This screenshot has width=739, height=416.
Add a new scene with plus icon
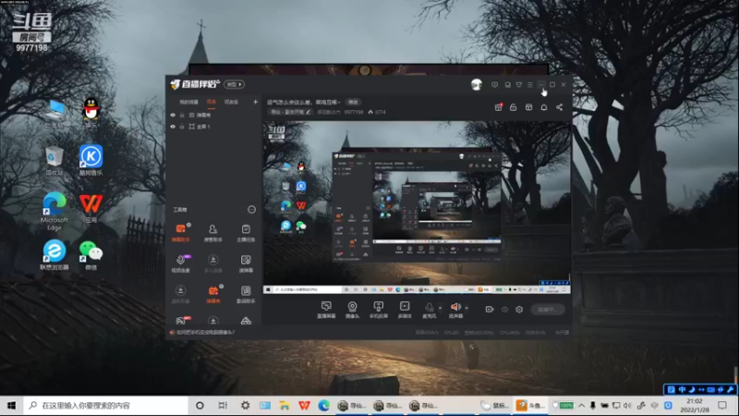tap(256, 102)
